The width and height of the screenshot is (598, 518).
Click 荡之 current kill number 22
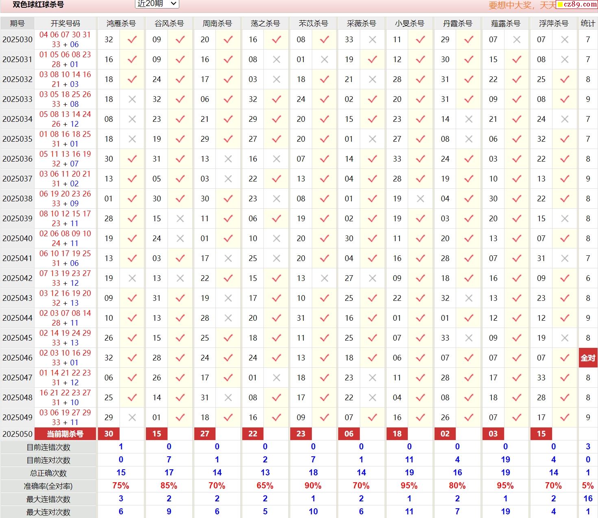pyautogui.click(x=253, y=434)
